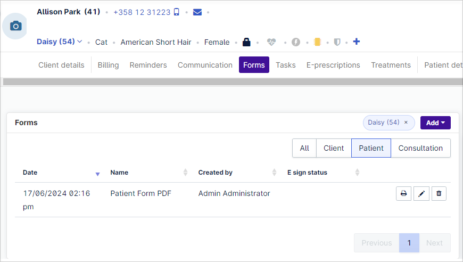Viewport: 463px width, 262px height.
Task: Open the E-prescriptions tab
Action: pos(333,65)
